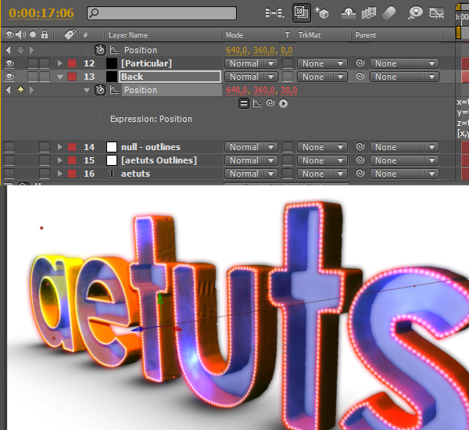Viewport: 469px width, 430px height.
Task: Click Solo column header dot
Action: pyautogui.click(x=33, y=34)
